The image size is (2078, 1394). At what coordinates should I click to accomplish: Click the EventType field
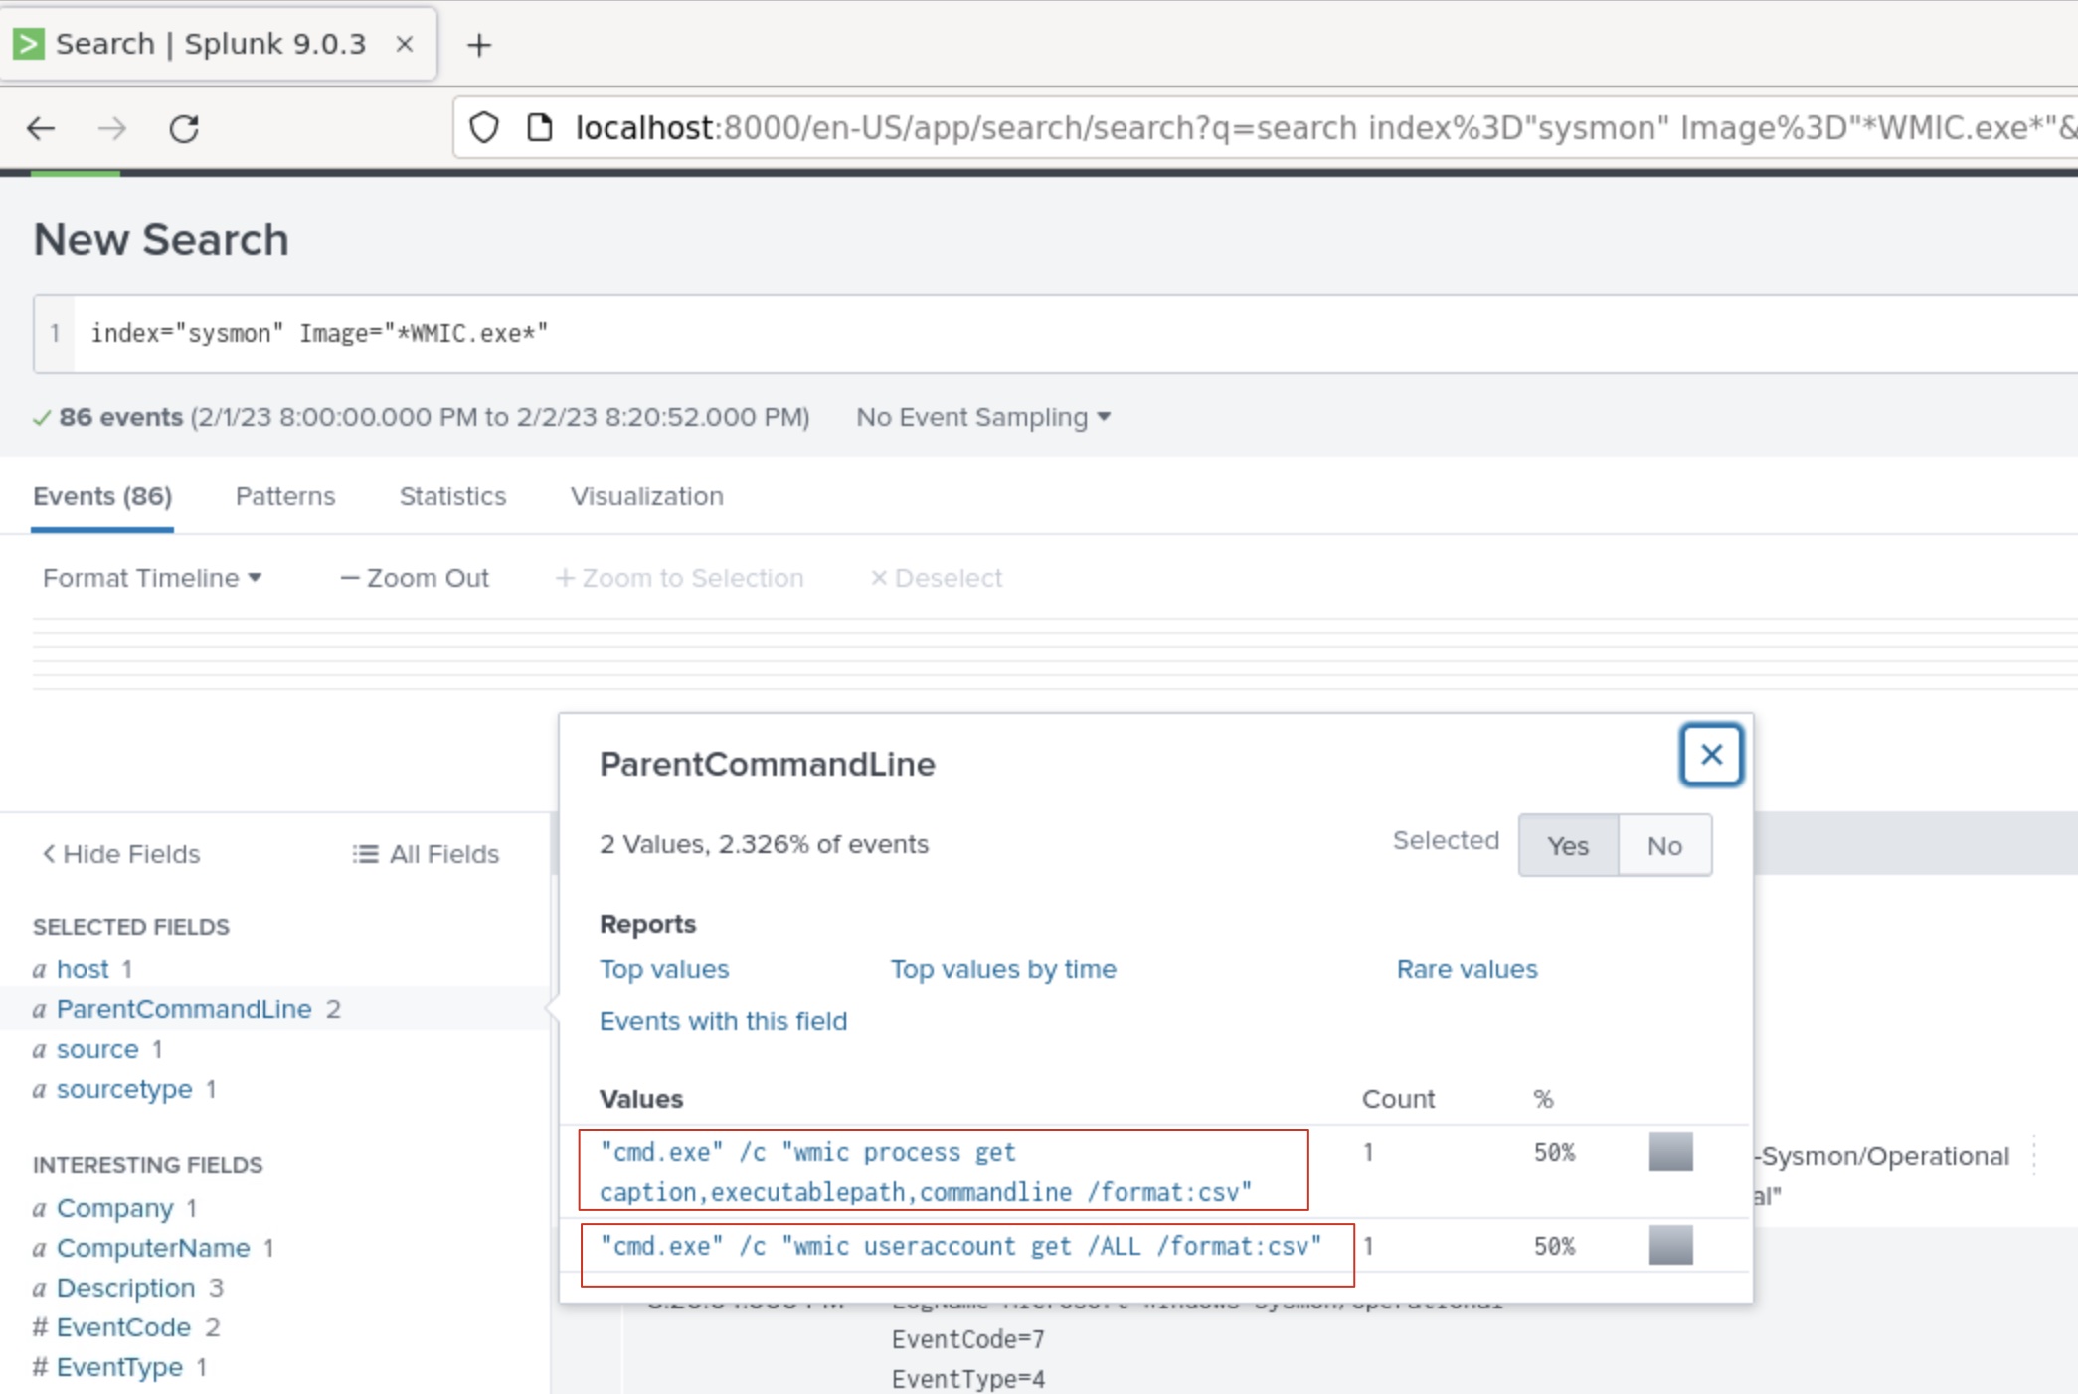[119, 1367]
